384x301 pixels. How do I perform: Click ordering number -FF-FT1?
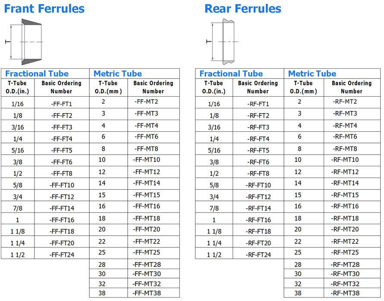(x=62, y=104)
